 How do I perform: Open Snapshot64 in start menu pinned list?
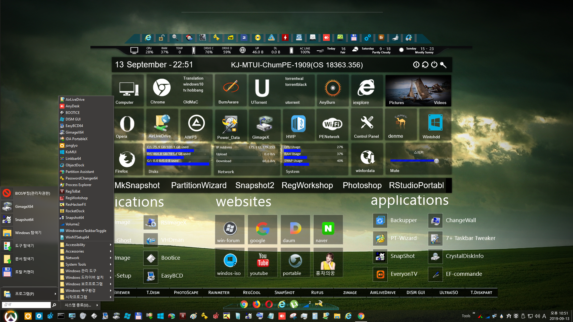[x=29, y=220]
